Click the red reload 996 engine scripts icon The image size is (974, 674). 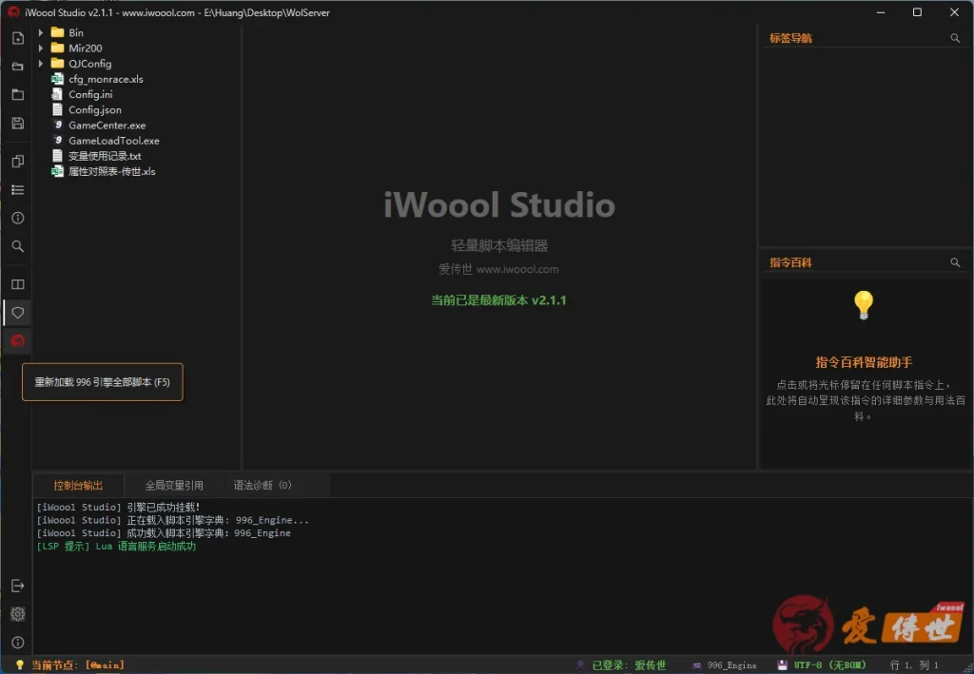point(18,340)
